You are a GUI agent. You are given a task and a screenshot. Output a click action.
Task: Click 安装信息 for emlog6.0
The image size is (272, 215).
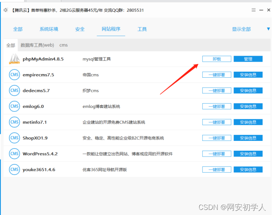[x=248, y=106]
